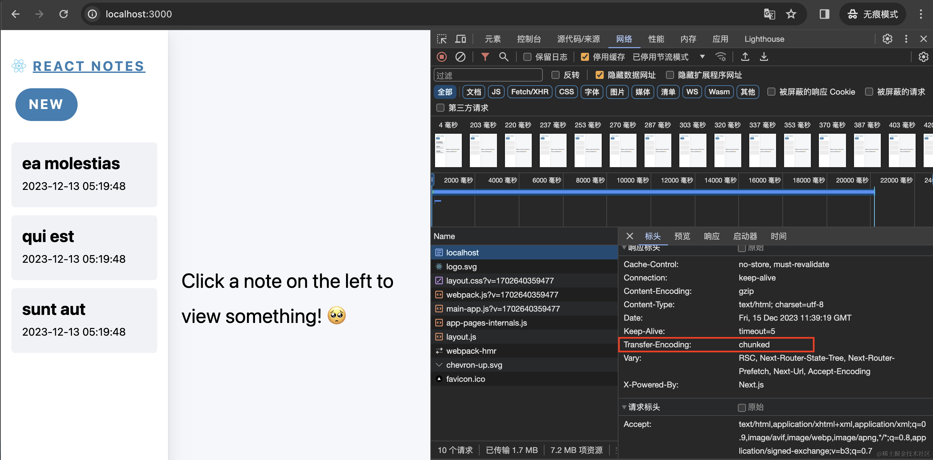Image resolution: width=933 pixels, height=460 pixels.
Task: Open the 已停用节流模式 throttling dropdown
Action: (669, 57)
